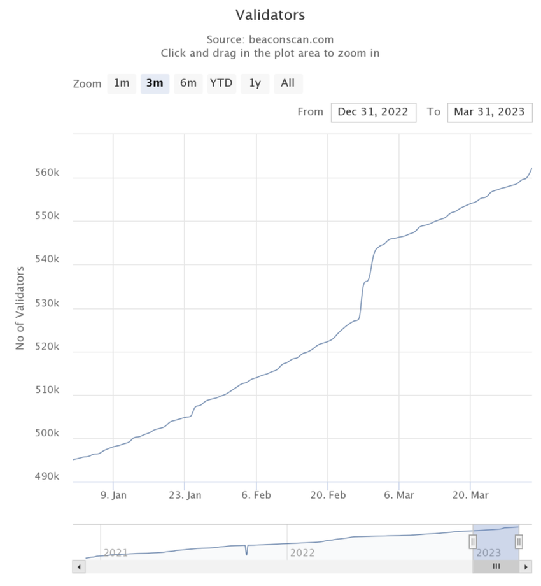Click the From date field
The height and width of the screenshot is (586, 541).
373,112
